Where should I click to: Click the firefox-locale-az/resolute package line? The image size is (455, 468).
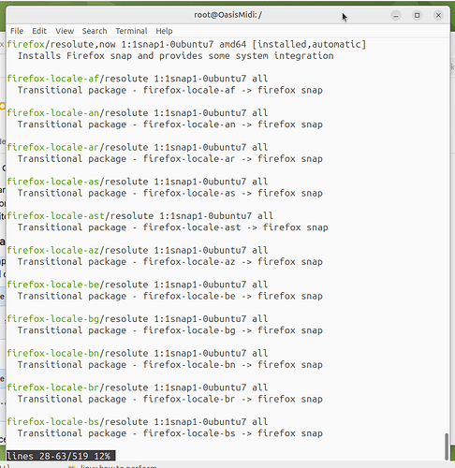click(138, 250)
